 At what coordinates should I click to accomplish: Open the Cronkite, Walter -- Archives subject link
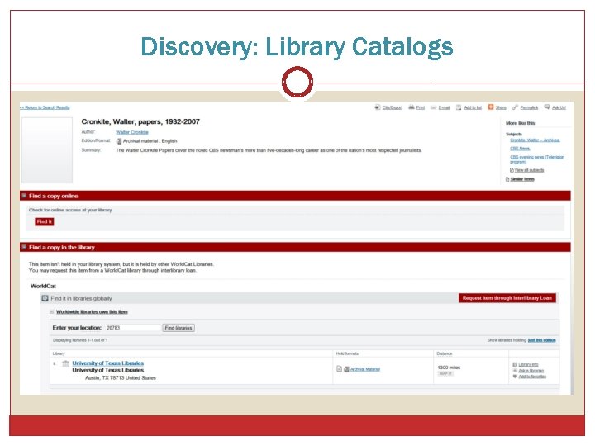[535, 140]
